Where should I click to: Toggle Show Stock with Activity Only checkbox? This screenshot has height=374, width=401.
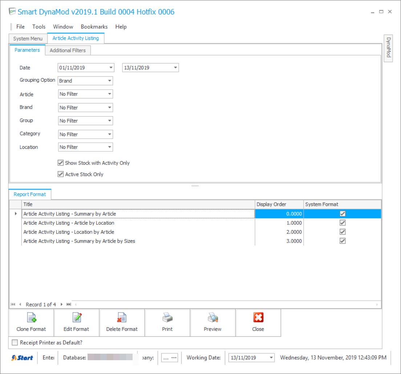(61, 163)
